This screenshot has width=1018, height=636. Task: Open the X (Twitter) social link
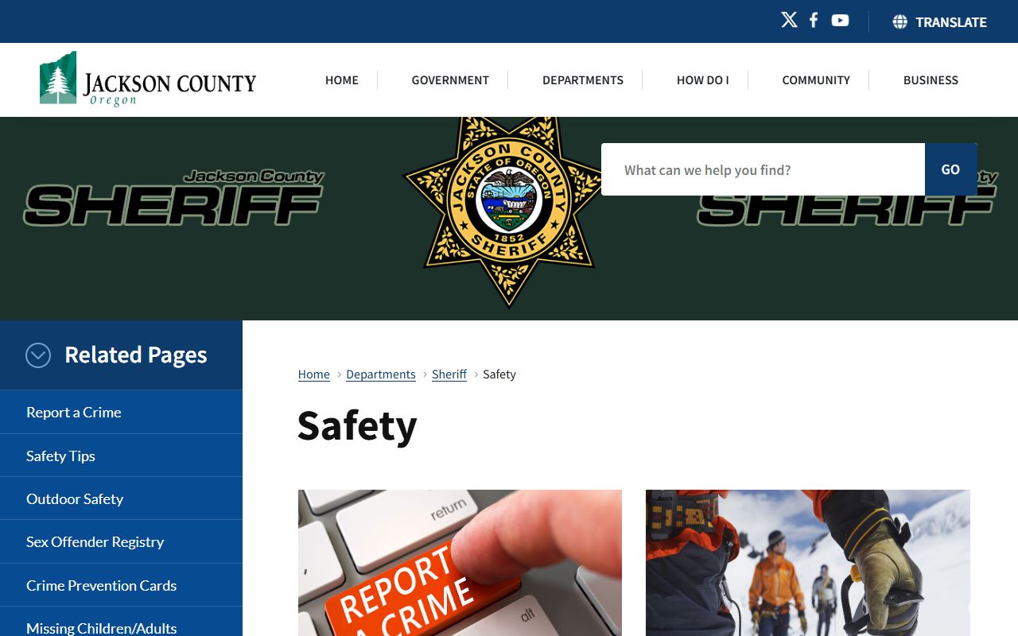[789, 20]
